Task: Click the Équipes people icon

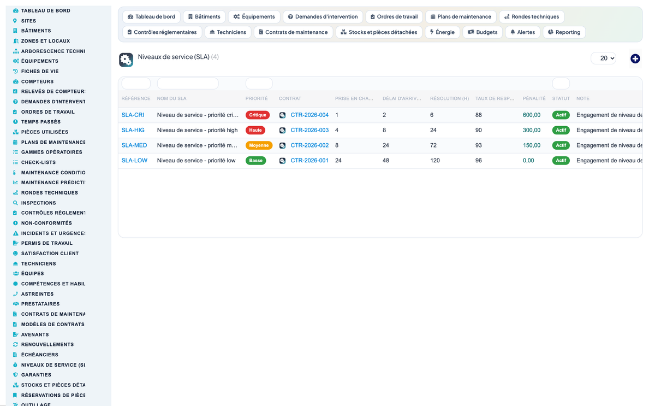Action: pyautogui.click(x=15, y=273)
